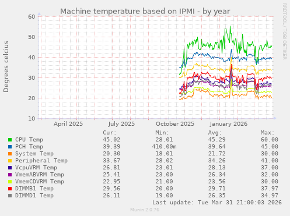This screenshot has width=290, height=216.
Task: Click VcpuVRM Temp max value 37.00
Action: pos(270,168)
